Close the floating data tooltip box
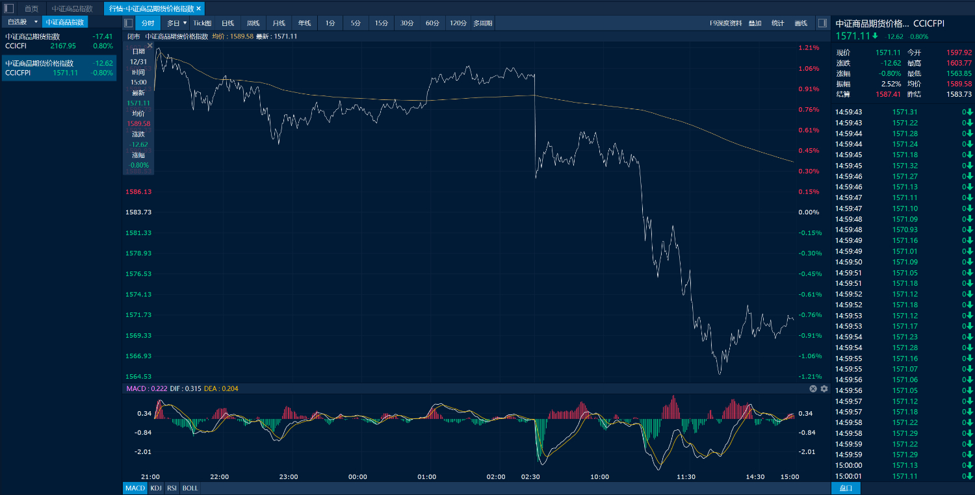Image resolution: width=975 pixels, height=495 pixels. tap(150, 45)
